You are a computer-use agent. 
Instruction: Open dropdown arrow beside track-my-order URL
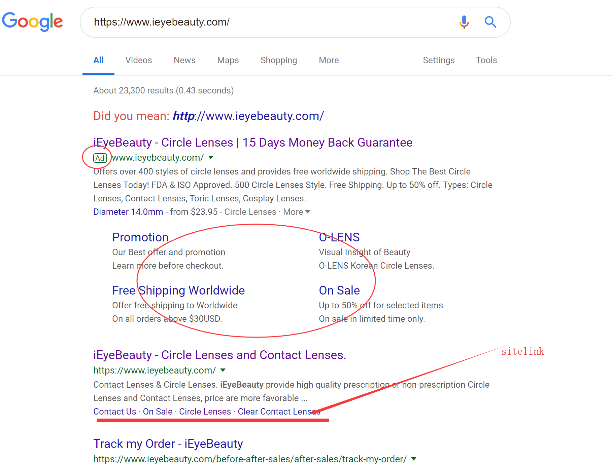point(414,459)
